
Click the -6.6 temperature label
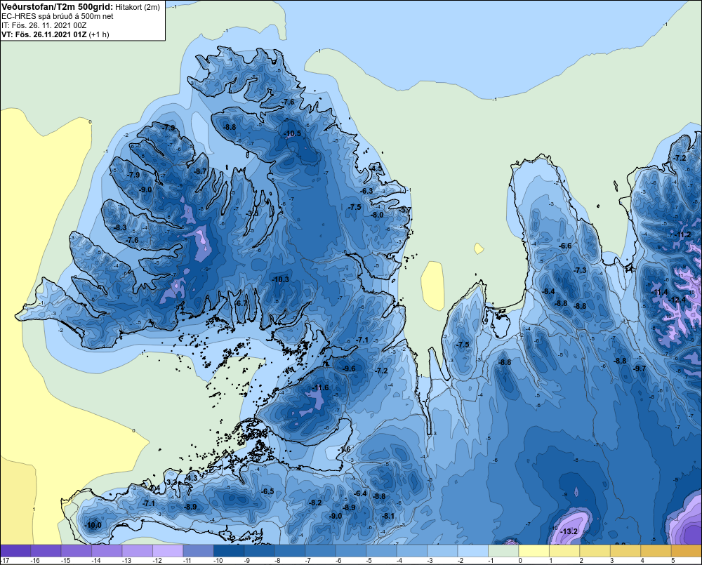pyautogui.click(x=565, y=246)
